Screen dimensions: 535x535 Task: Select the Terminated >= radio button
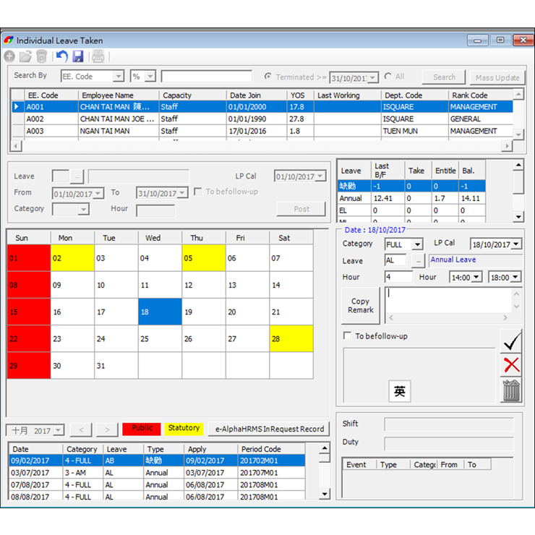[x=268, y=77]
